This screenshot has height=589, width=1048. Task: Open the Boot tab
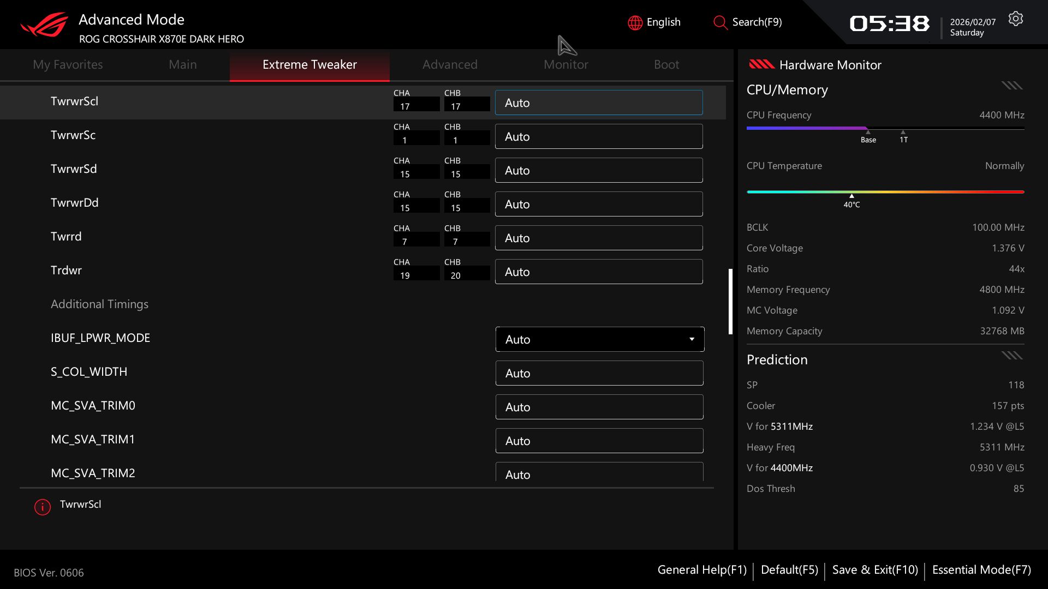pos(666,64)
